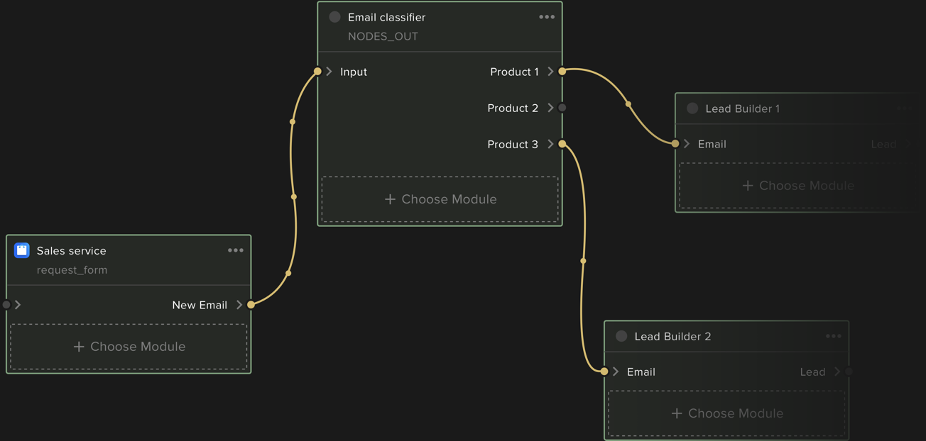Choose Module in the Sales service node

[129, 347]
